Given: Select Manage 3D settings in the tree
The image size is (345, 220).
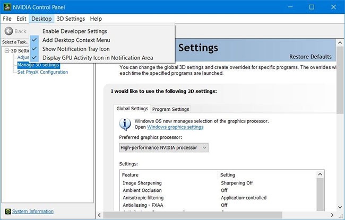Looking at the screenshot, I should 38,65.
